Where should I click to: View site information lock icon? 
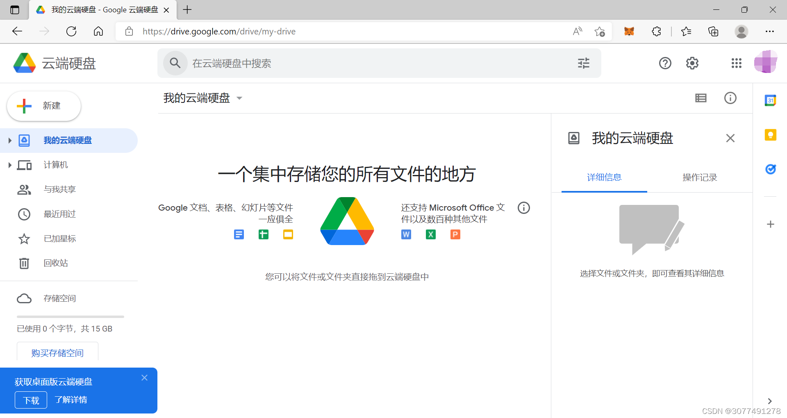coord(129,31)
